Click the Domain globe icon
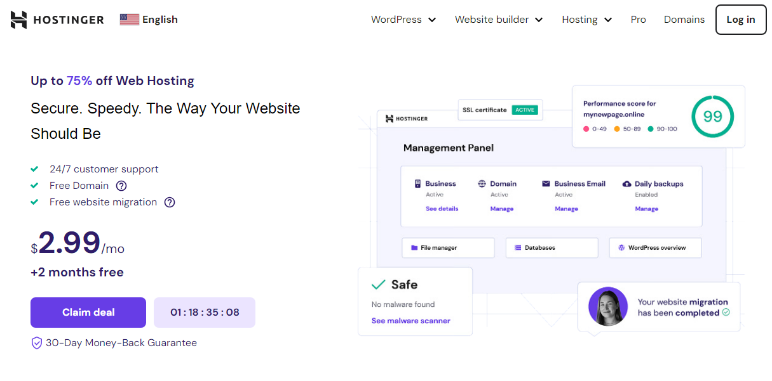 (x=482, y=184)
